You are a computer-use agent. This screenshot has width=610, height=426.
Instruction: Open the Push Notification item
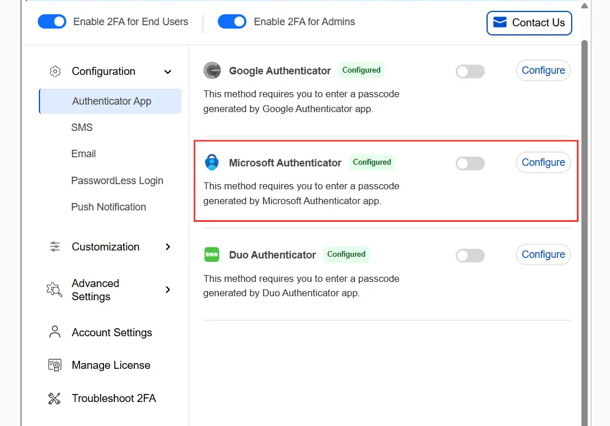109,206
